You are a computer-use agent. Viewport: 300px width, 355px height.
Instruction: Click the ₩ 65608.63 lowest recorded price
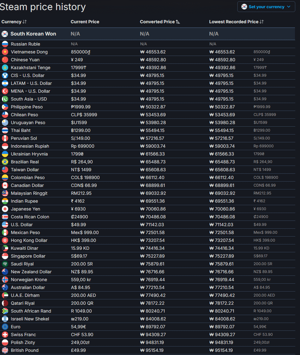pyautogui.click(x=222, y=170)
